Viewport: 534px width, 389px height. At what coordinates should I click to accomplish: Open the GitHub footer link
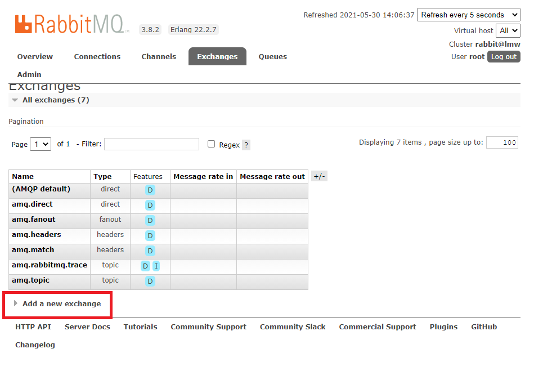(x=484, y=327)
